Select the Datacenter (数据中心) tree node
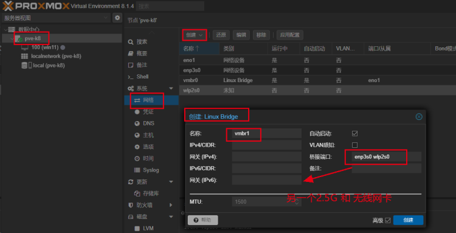Screen dimensions: 456x233 [x=29, y=29]
